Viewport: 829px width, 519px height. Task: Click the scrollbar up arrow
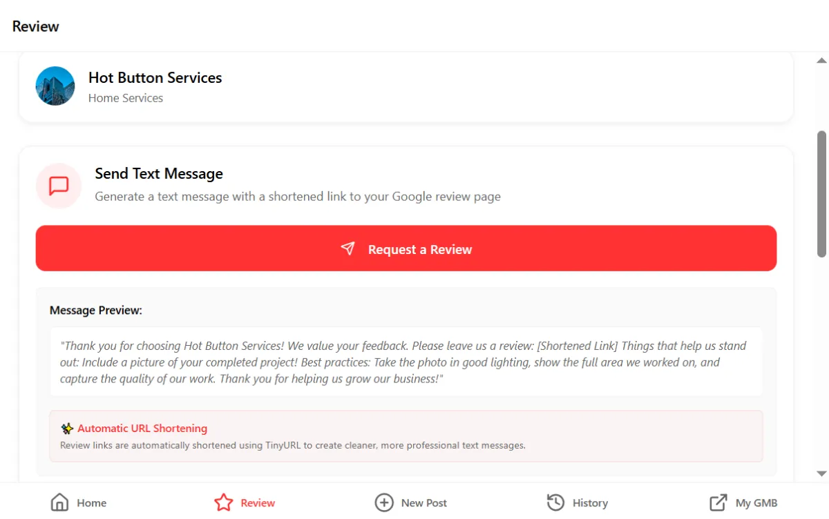coord(821,60)
